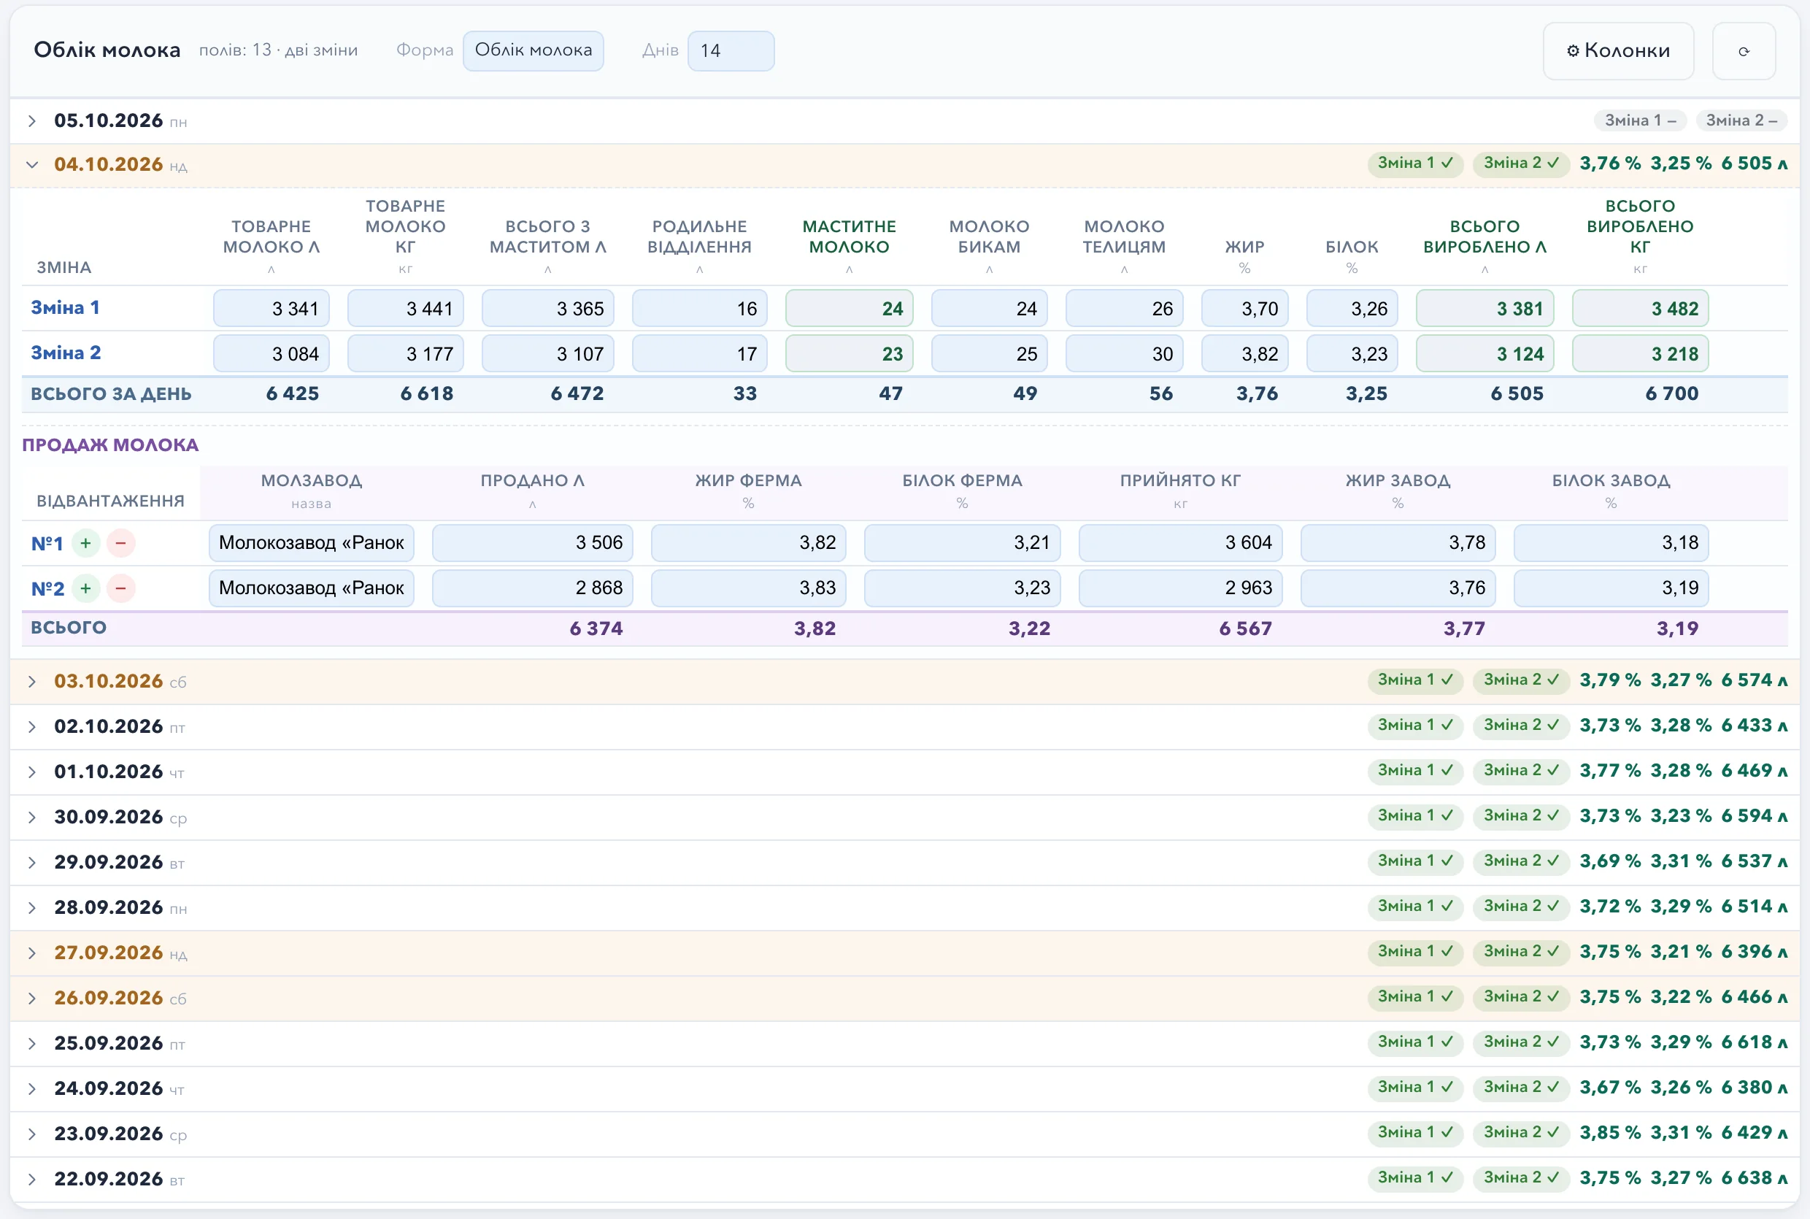Click Зміна 2 badge on 05.10.2026

(1741, 120)
